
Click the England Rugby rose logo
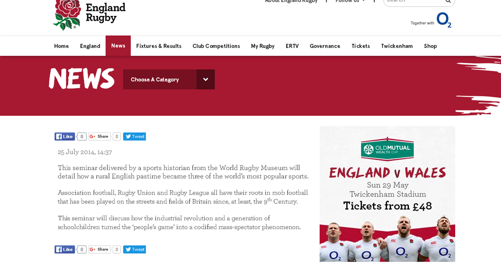67,15
